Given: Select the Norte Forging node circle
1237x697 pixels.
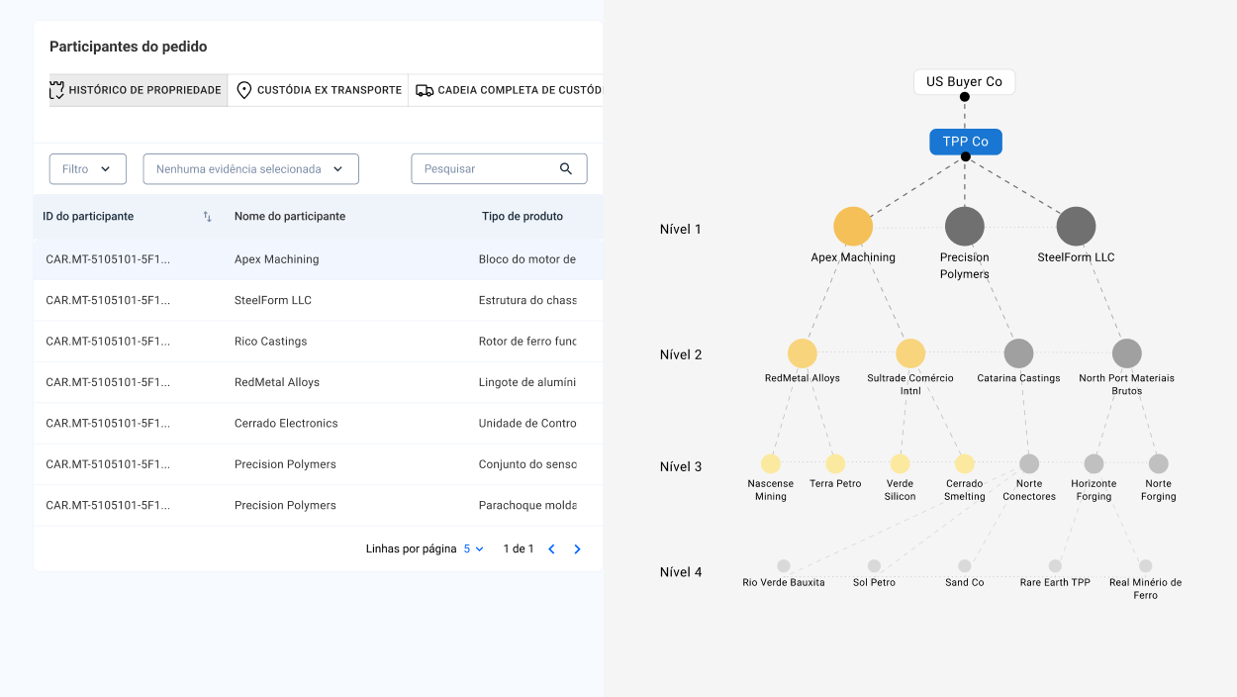Looking at the screenshot, I should 1159,463.
